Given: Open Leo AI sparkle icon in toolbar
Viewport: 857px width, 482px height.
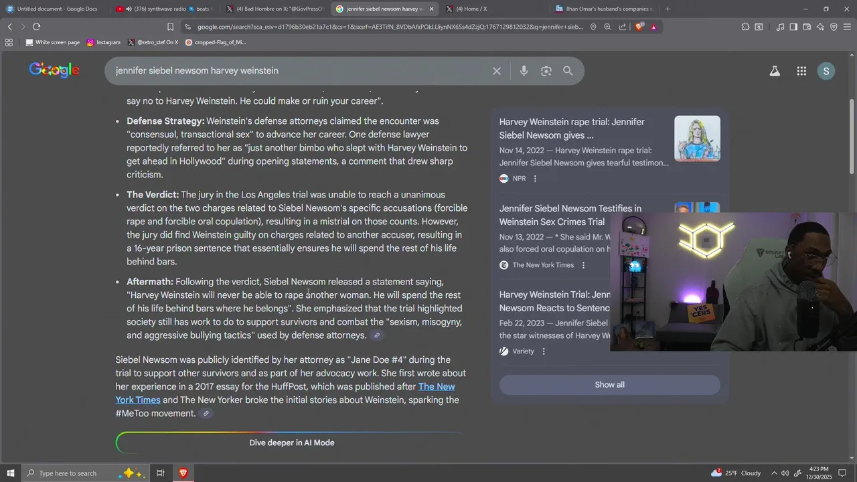Looking at the screenshot, I should [x=820, y=27].
